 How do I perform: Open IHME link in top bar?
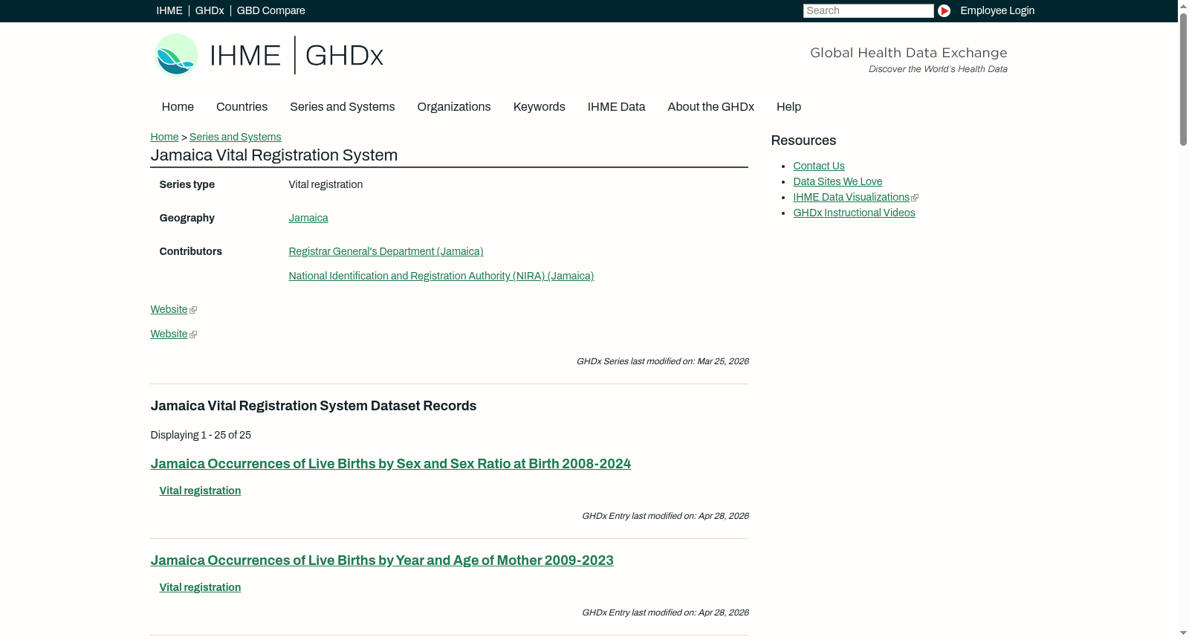tap(169, 10)
